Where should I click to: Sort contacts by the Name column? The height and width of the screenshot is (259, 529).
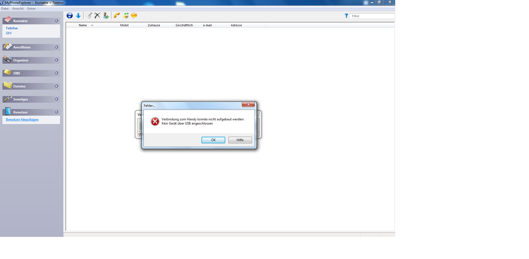point(98,25)
